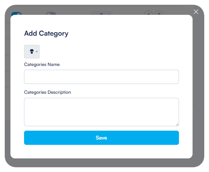Click the stepper number value

(101, 14)
